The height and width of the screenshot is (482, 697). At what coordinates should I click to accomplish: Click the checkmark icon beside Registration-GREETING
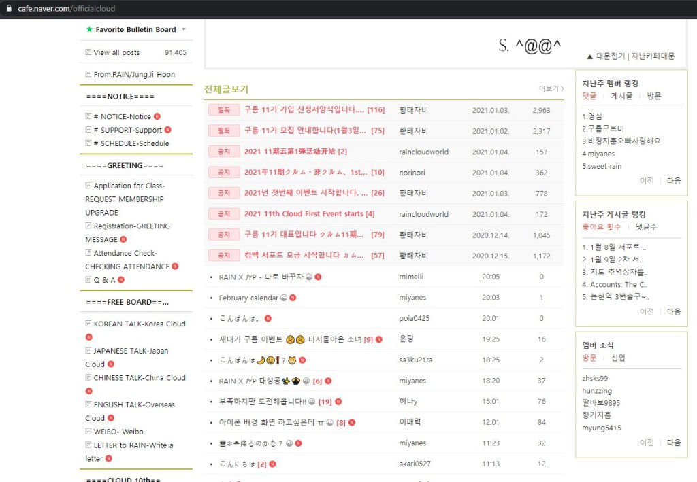coord(88,226)
